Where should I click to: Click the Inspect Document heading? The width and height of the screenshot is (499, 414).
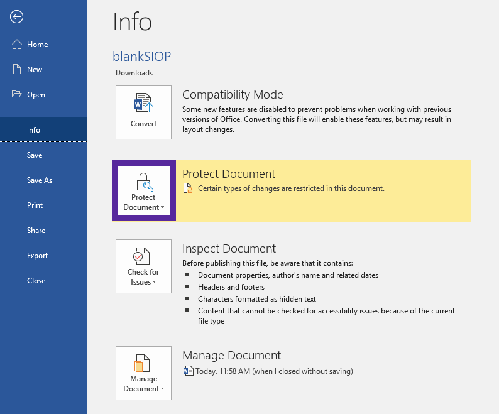click(x=229, y=249)
